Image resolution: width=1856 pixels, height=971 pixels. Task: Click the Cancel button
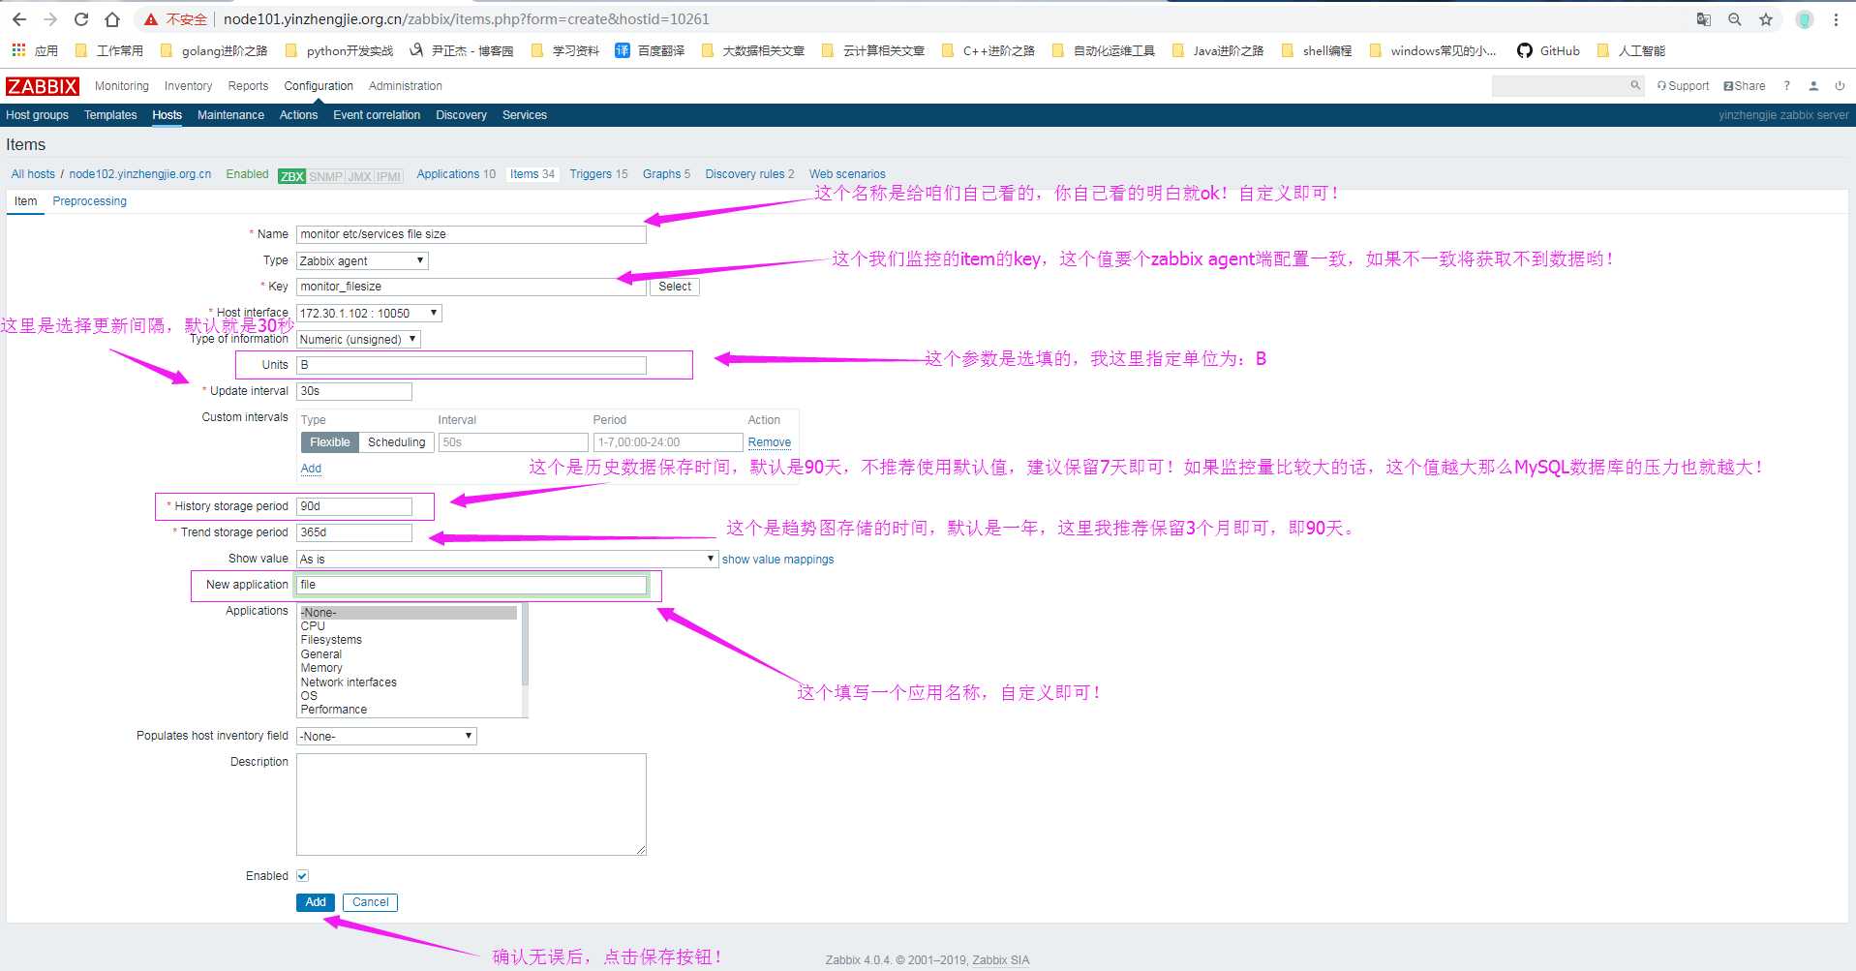tap(370, 902)
